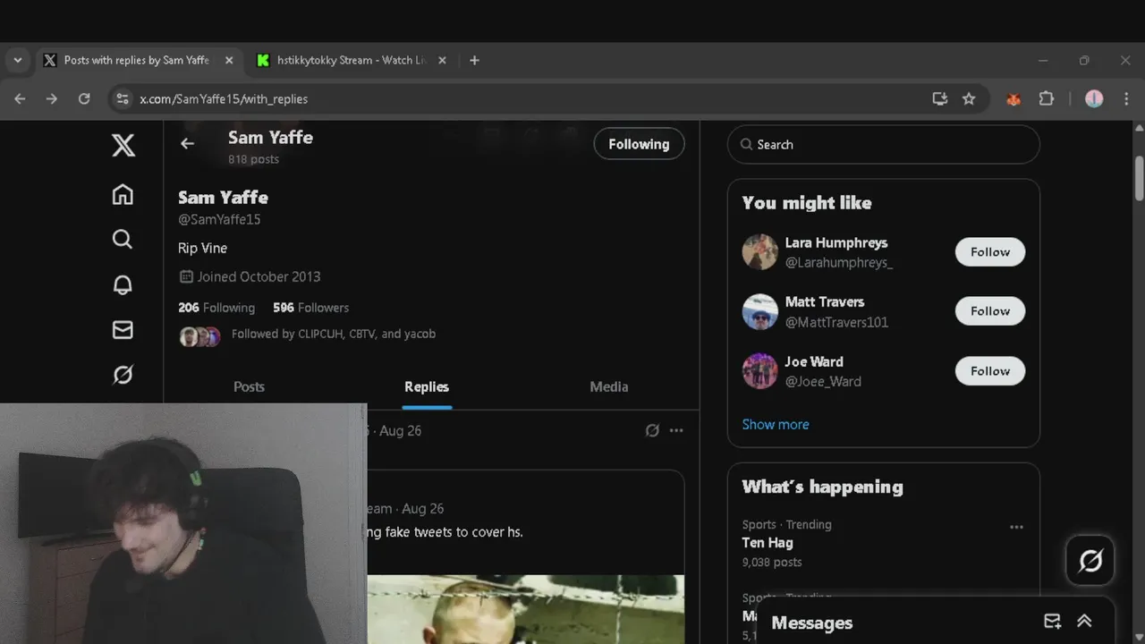Compose new message icon in Messages drawer

tap(1053, 622)
